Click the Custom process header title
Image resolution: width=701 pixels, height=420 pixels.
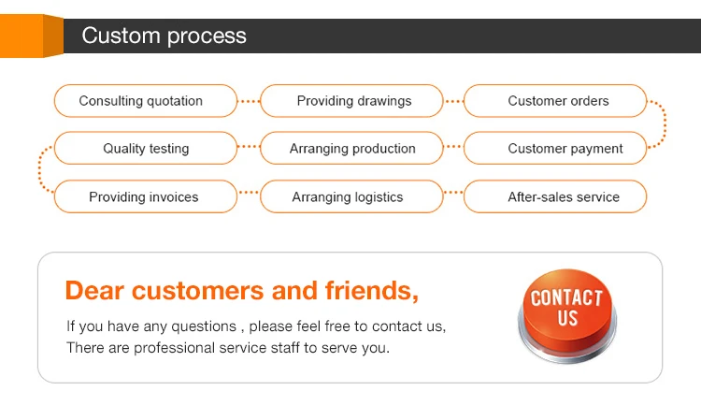(x=164, y=36)
